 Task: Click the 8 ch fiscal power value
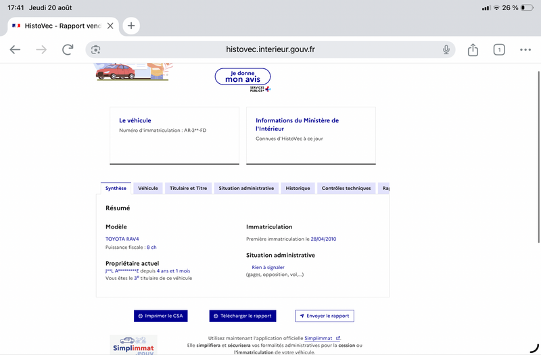coord(151,247)
